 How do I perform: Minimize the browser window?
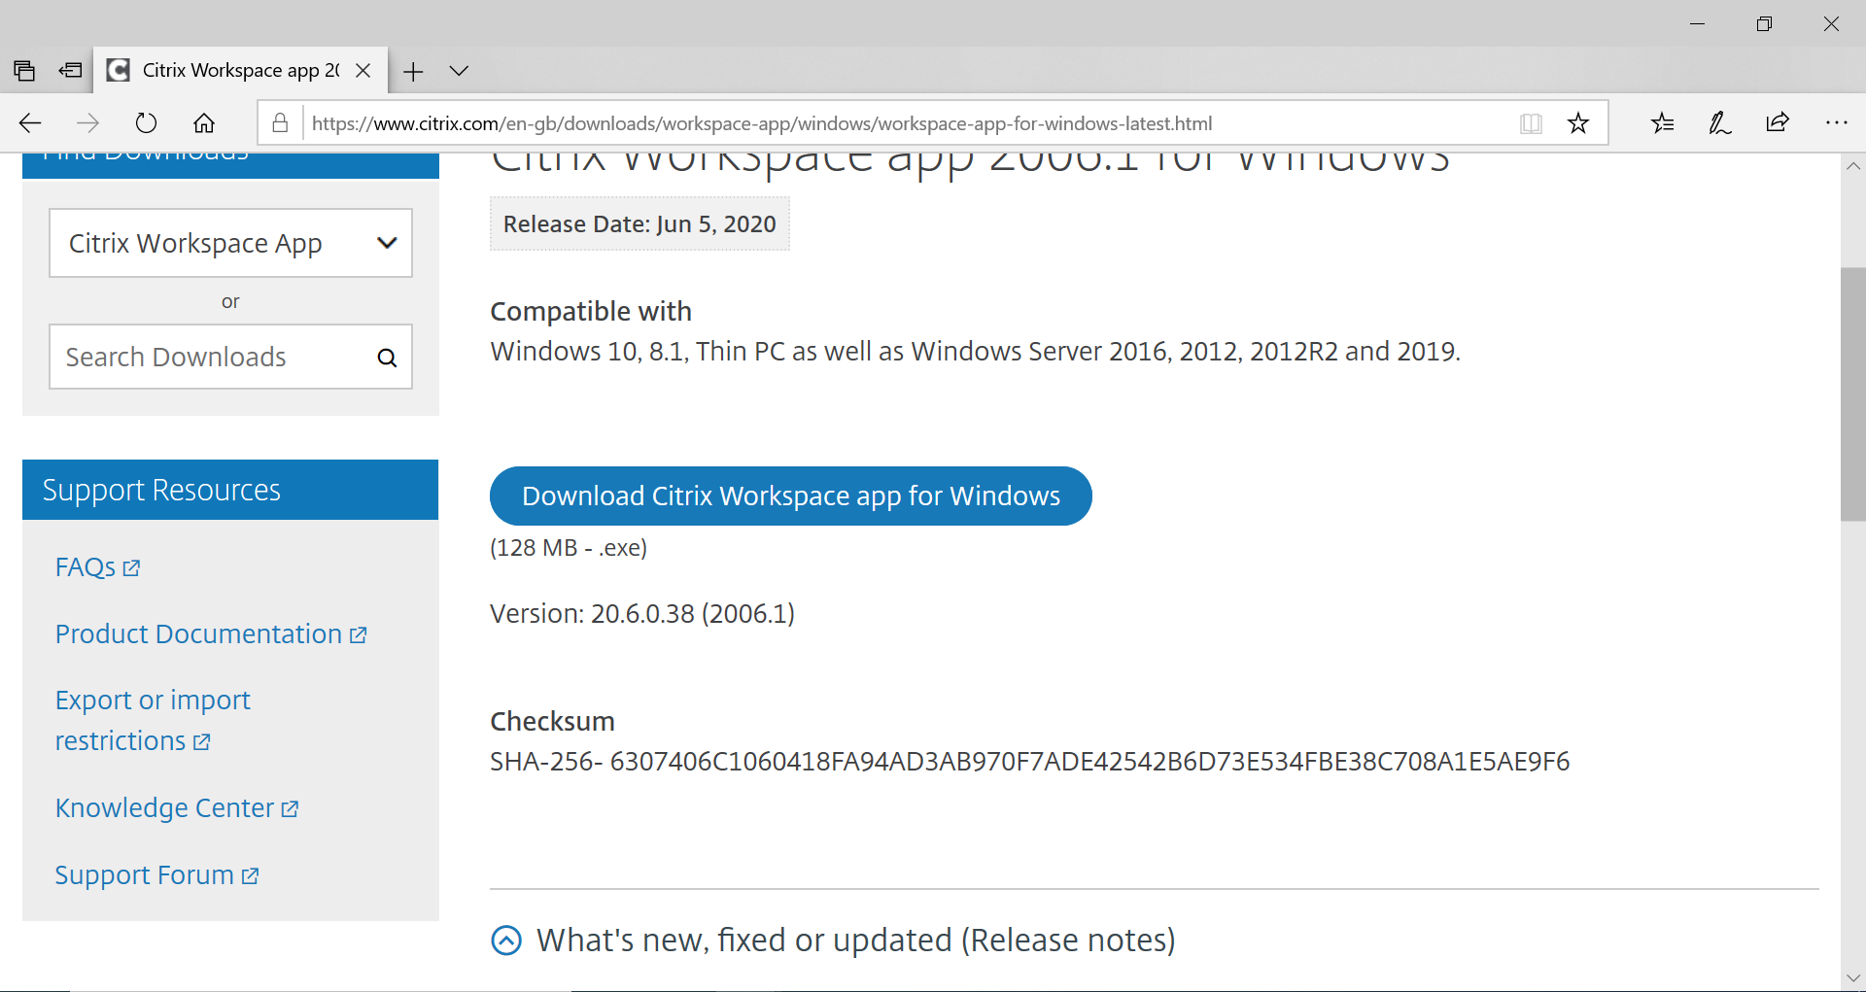pyautogui.click(x=1698, y=23)
